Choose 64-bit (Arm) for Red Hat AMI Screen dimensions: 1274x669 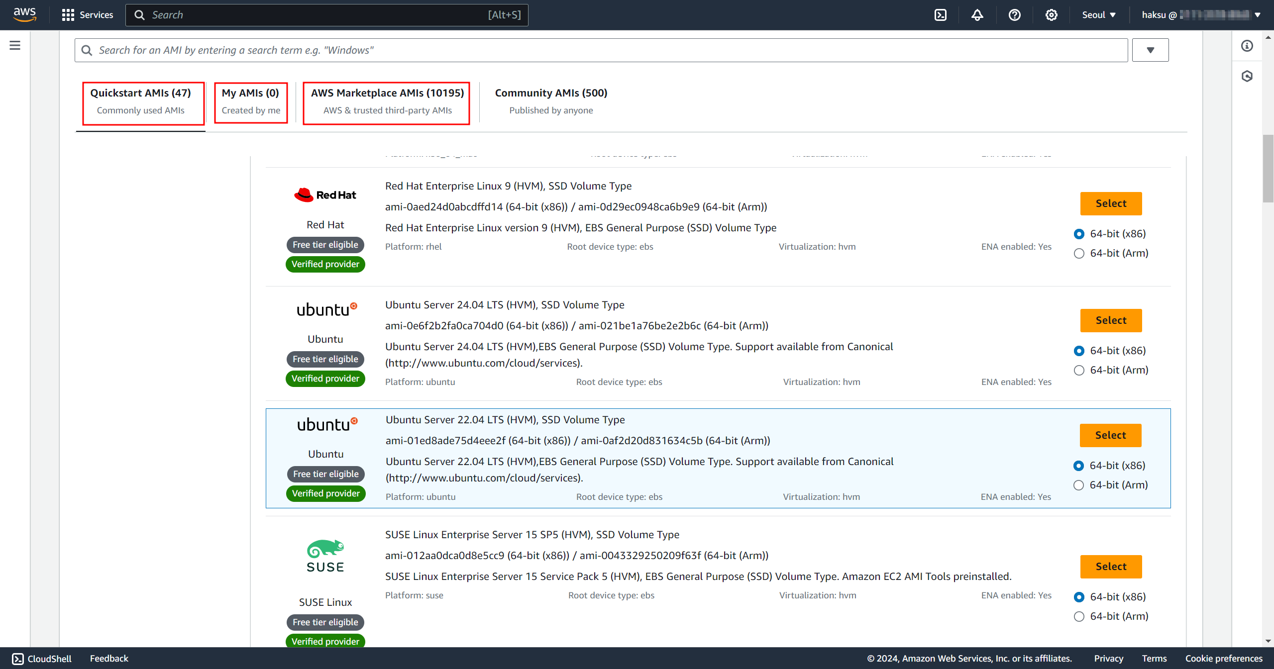tap(1079, 253)
